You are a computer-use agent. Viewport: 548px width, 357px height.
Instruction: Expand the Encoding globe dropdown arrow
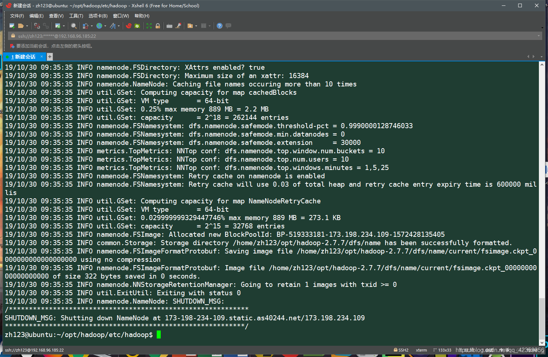pos(105,26)
